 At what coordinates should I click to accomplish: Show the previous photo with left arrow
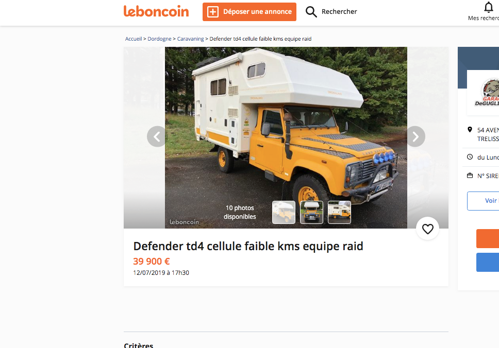(157, 136)
